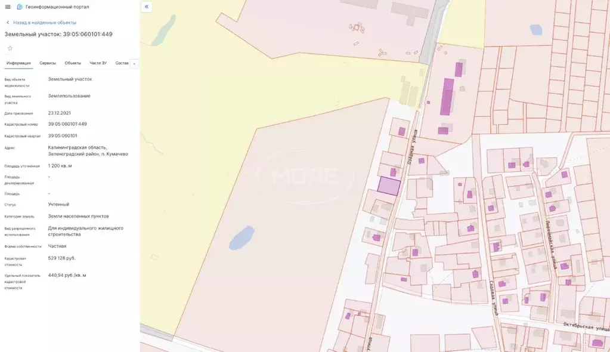Viewport: 610px width, 352px height.
Task: Switch to the Сервисы tab
Action: [x=48, y=63]
